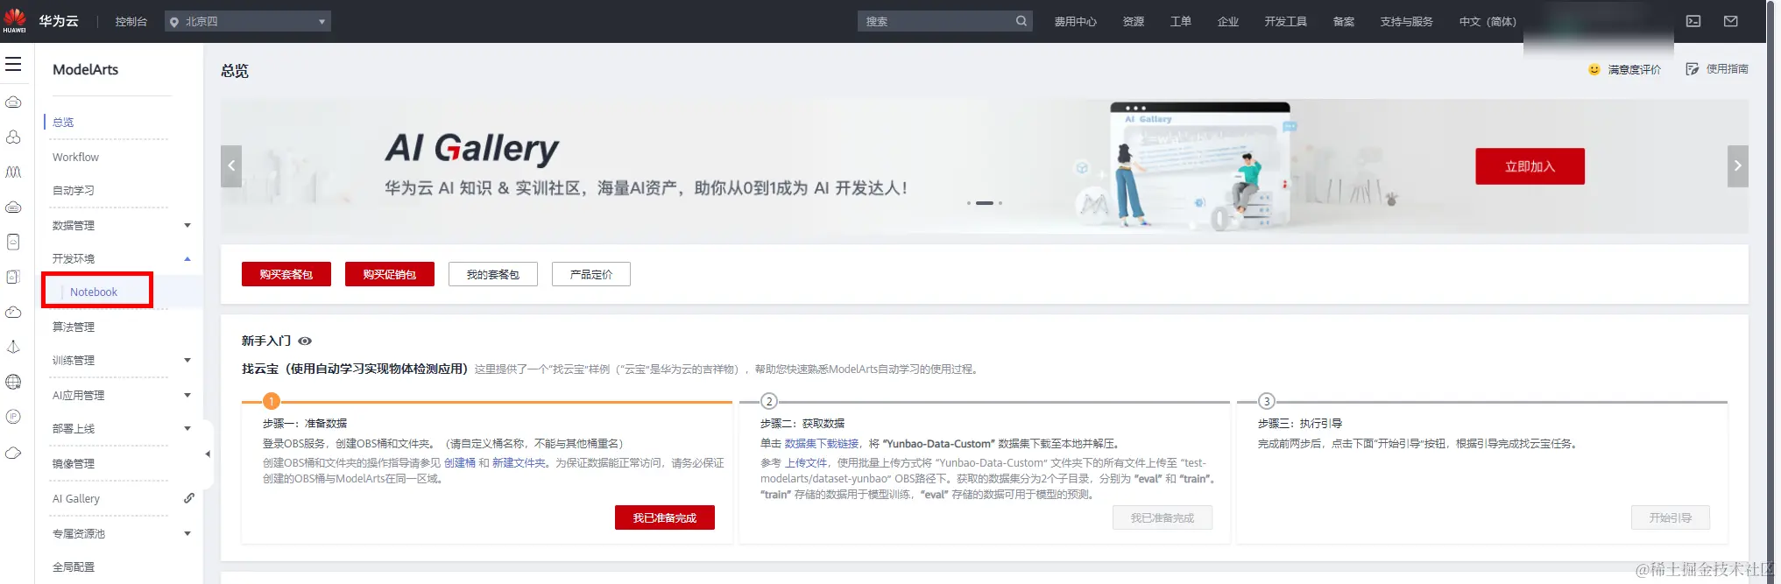Expand the 部署上线 menu arrow
This screenshot has height=584, width=1781.
[x=187, y=428]
